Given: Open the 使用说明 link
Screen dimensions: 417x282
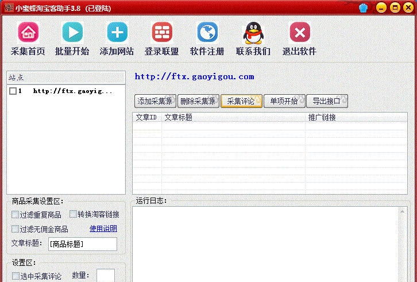Looking at the screenshot, I should click(103, 229).
